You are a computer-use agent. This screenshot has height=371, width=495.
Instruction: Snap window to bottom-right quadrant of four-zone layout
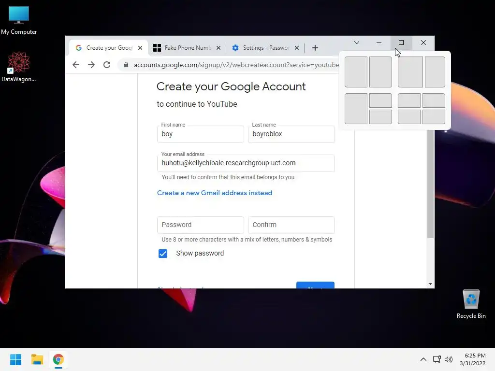(x=434, y=117)
